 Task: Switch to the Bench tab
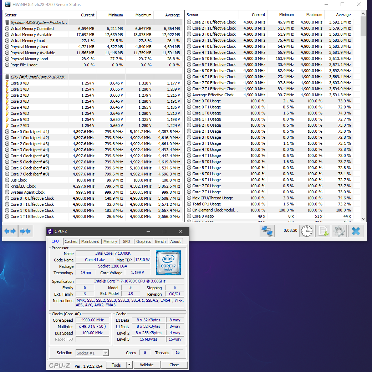[x=160, y=241]
